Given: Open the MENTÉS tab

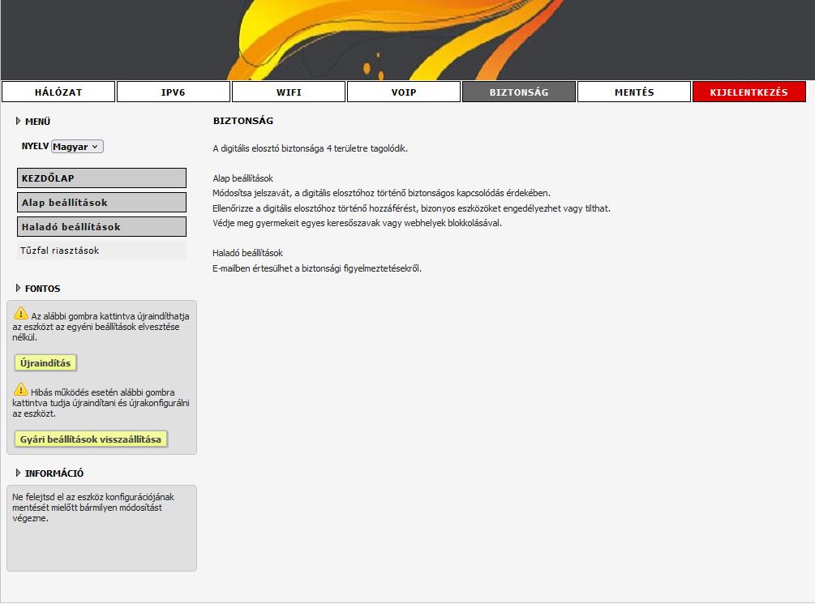Looking at the screenshot, I should click(634, 92).
